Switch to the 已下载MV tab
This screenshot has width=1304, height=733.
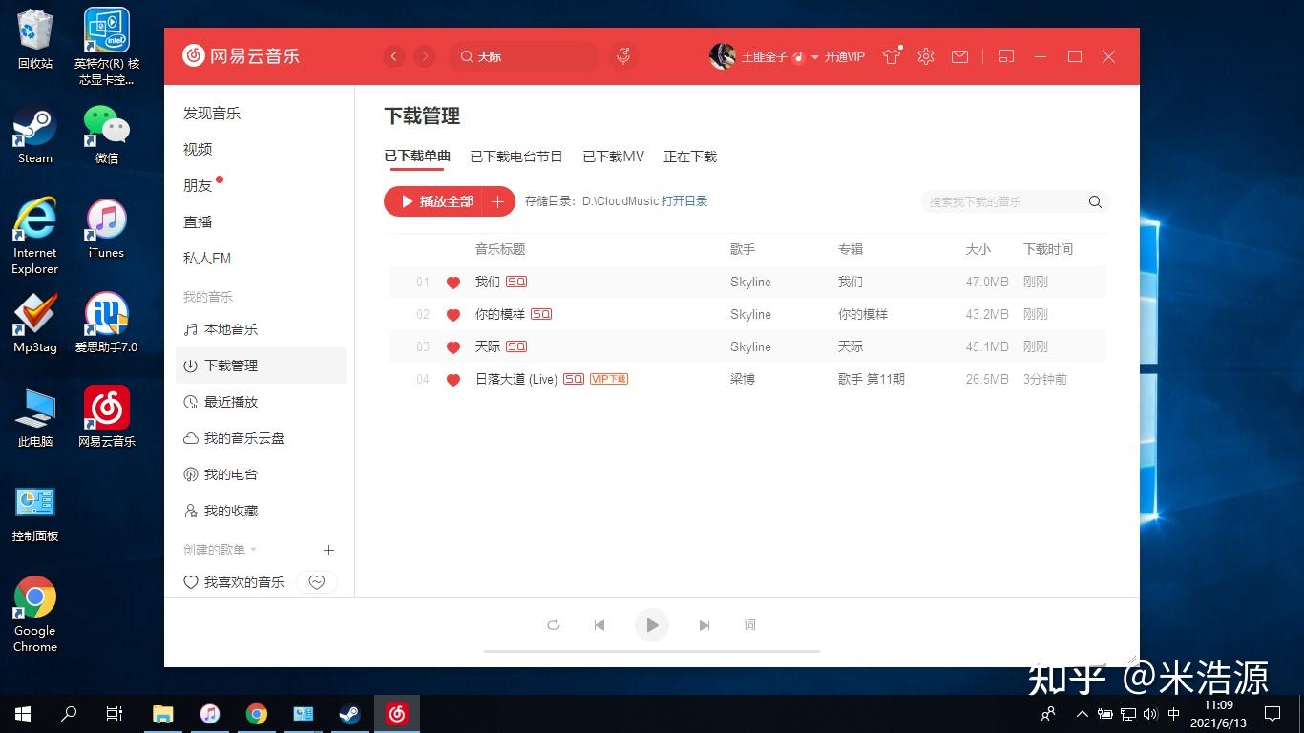tap(613, 156)
